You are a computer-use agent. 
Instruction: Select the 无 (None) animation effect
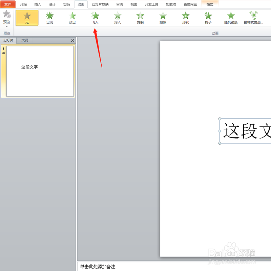pyautogui.click(x=27, y=18)
